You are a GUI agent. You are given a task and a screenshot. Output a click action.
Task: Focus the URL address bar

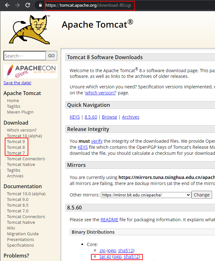(x=88, y=5)
